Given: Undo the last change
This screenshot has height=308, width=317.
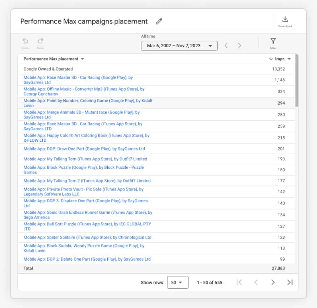Looking at the screenshot, I should [x=25, y=43].
